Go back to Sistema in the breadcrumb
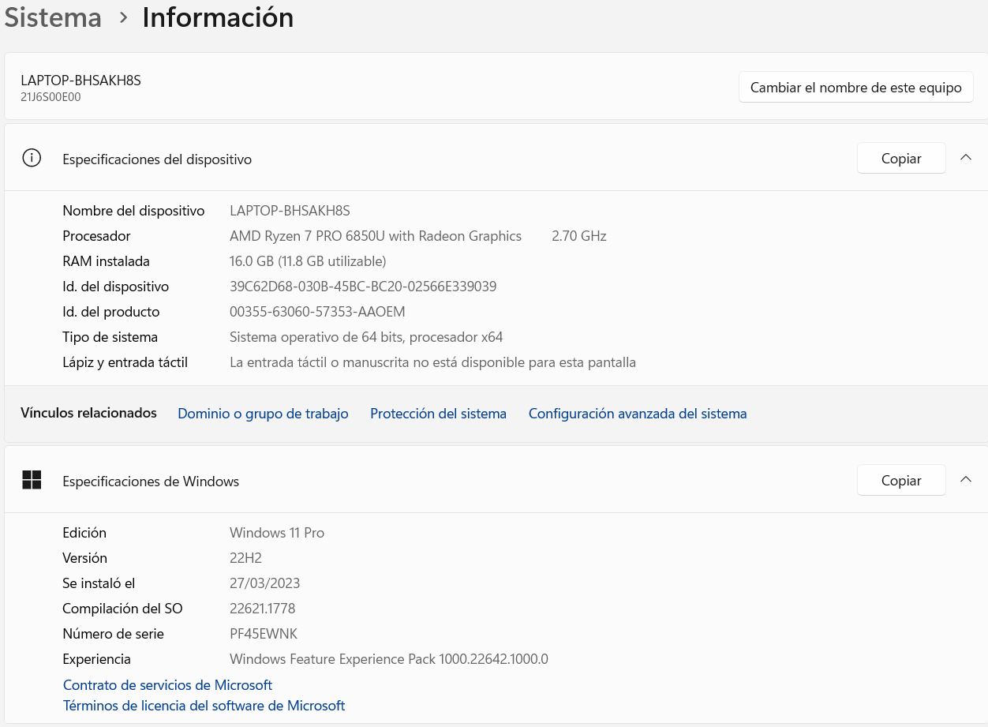This screenshot has height=727, width=988. 53,18
